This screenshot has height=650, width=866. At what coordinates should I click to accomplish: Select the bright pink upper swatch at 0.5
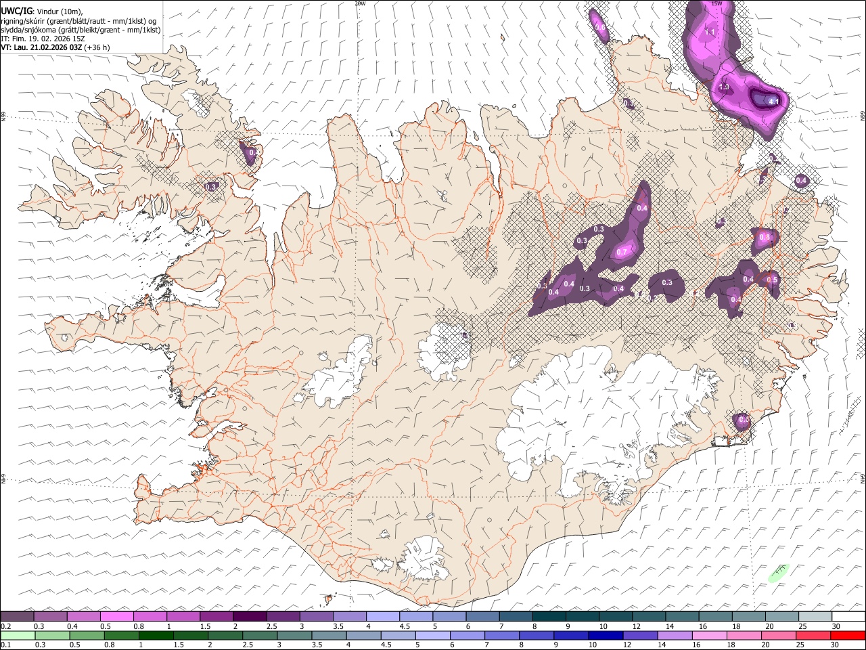(116, 617)
